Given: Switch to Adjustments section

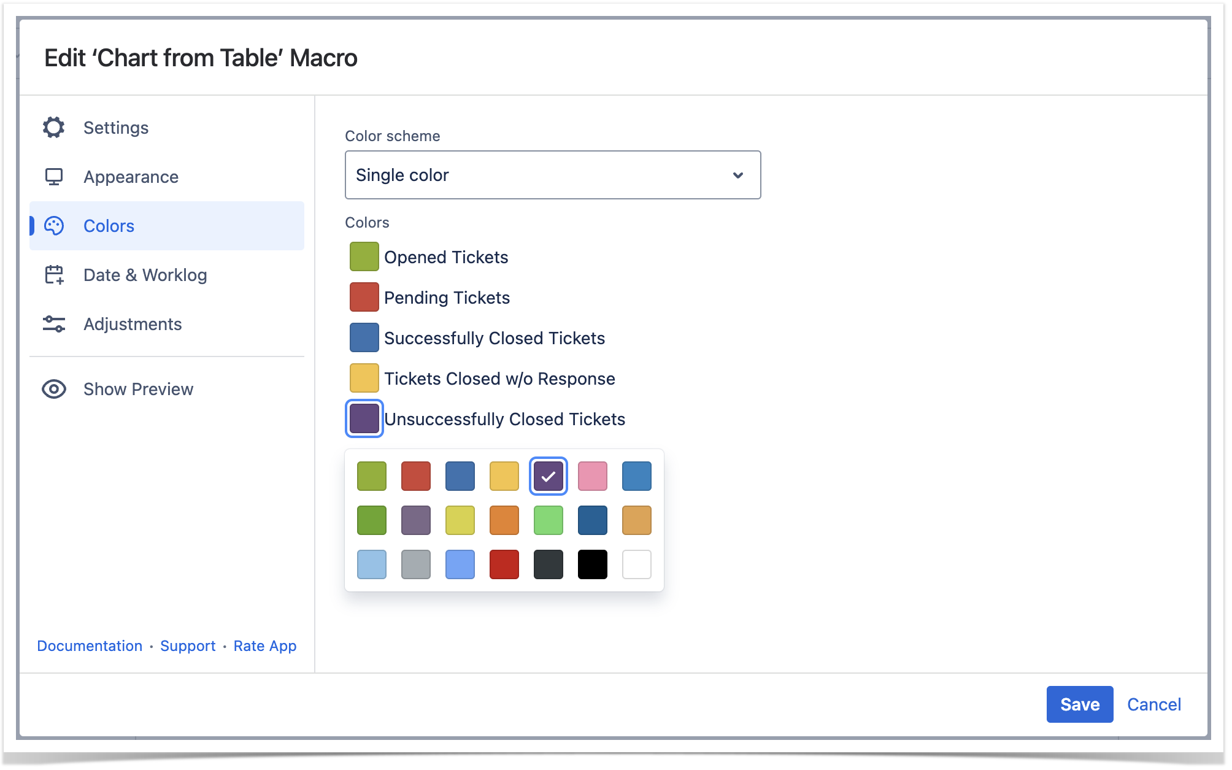Looking at the screenshot, I should click(x=133, y=324).
